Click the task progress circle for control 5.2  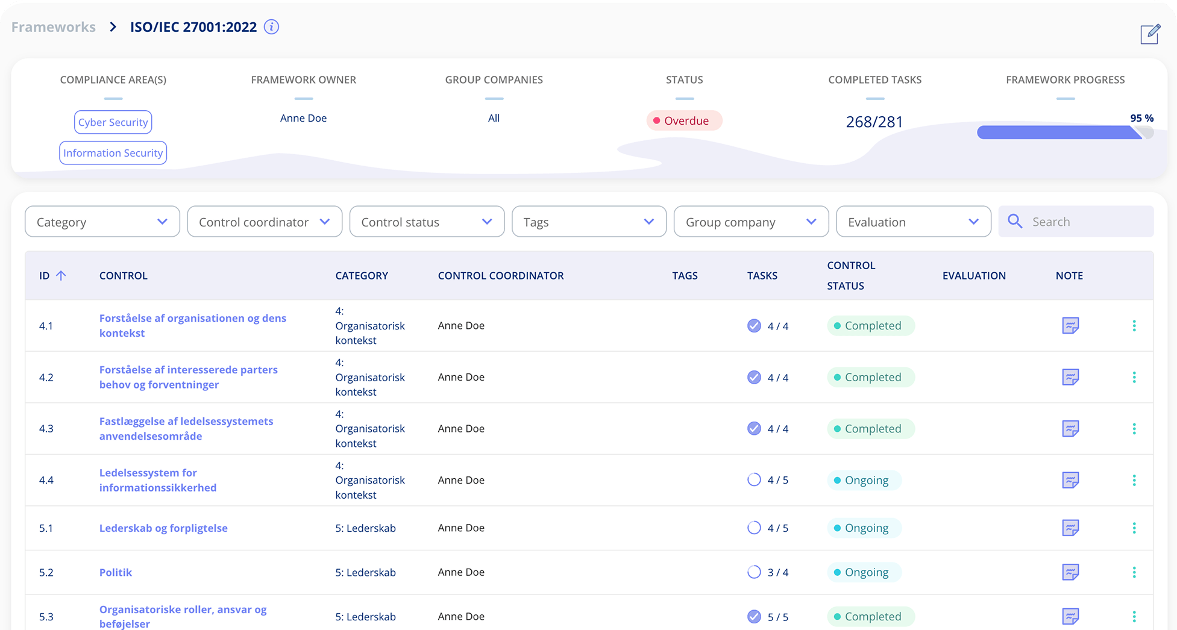click(754, 572)
